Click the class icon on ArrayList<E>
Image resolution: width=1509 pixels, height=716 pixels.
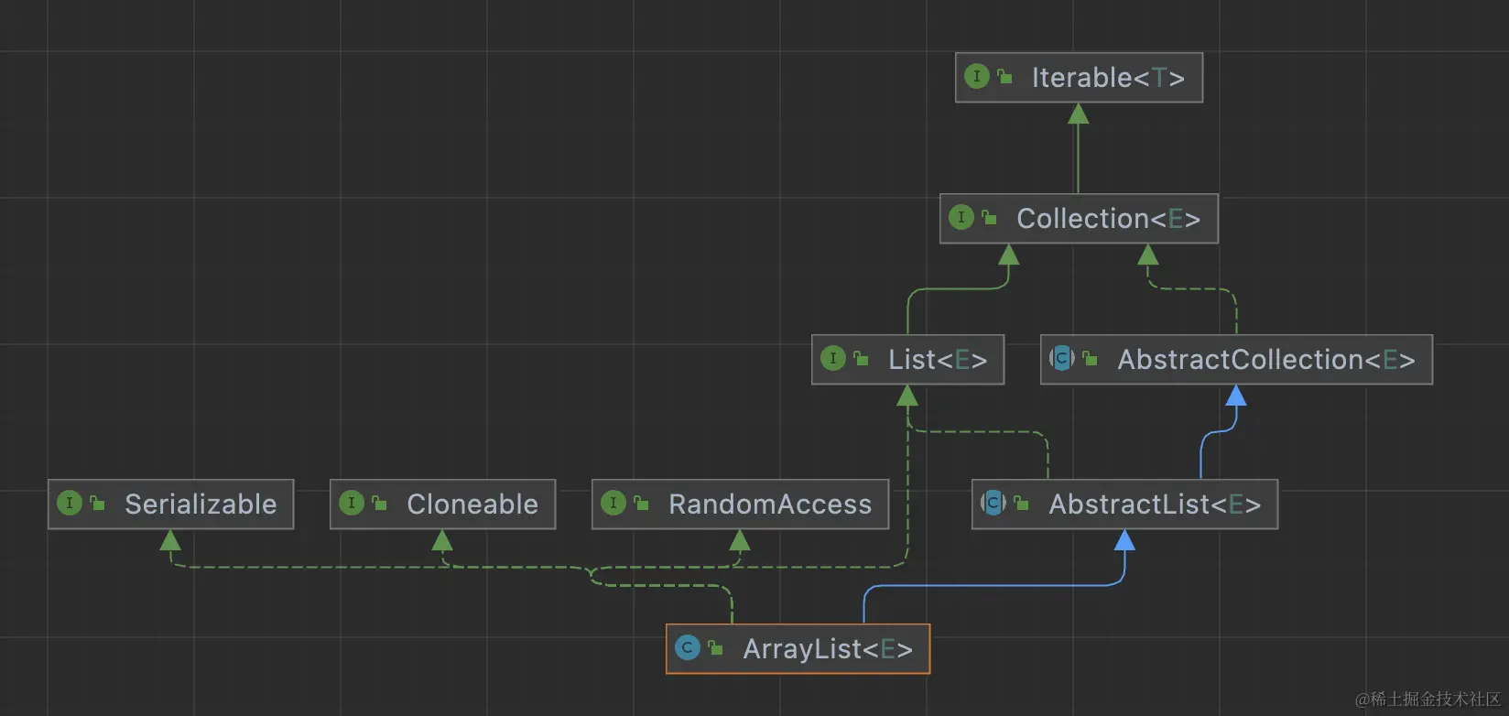coord(688,648)
